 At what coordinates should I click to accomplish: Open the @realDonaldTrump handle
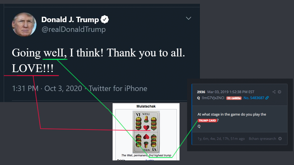pyautogui.click(x=73, y=29)
